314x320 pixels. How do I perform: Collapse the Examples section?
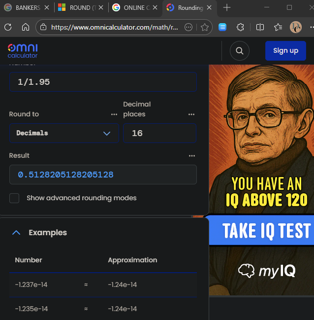coord(16,233)
